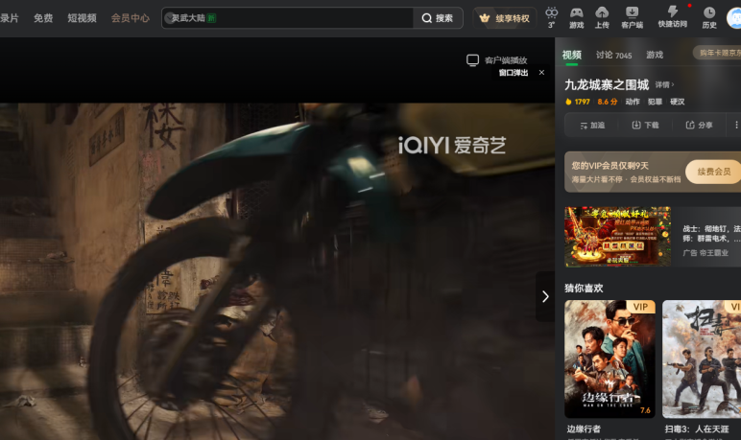The height and width of the screenshot is (440, 741).
Task: Switch to the 视频 tab
Action: 571,55
